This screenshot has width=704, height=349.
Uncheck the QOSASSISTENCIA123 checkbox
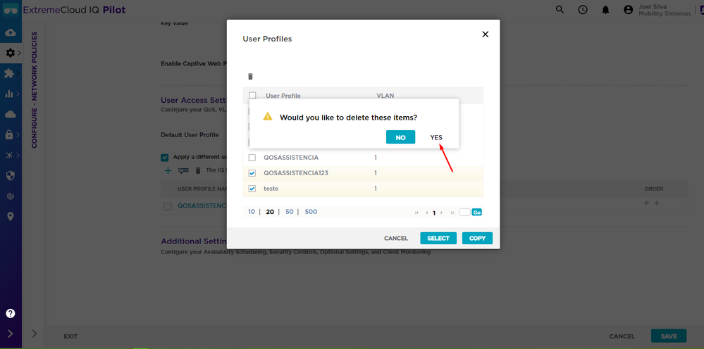point(252,173)
